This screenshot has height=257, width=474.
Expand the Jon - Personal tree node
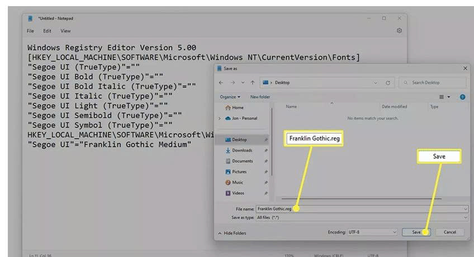[x=220, y=118]
